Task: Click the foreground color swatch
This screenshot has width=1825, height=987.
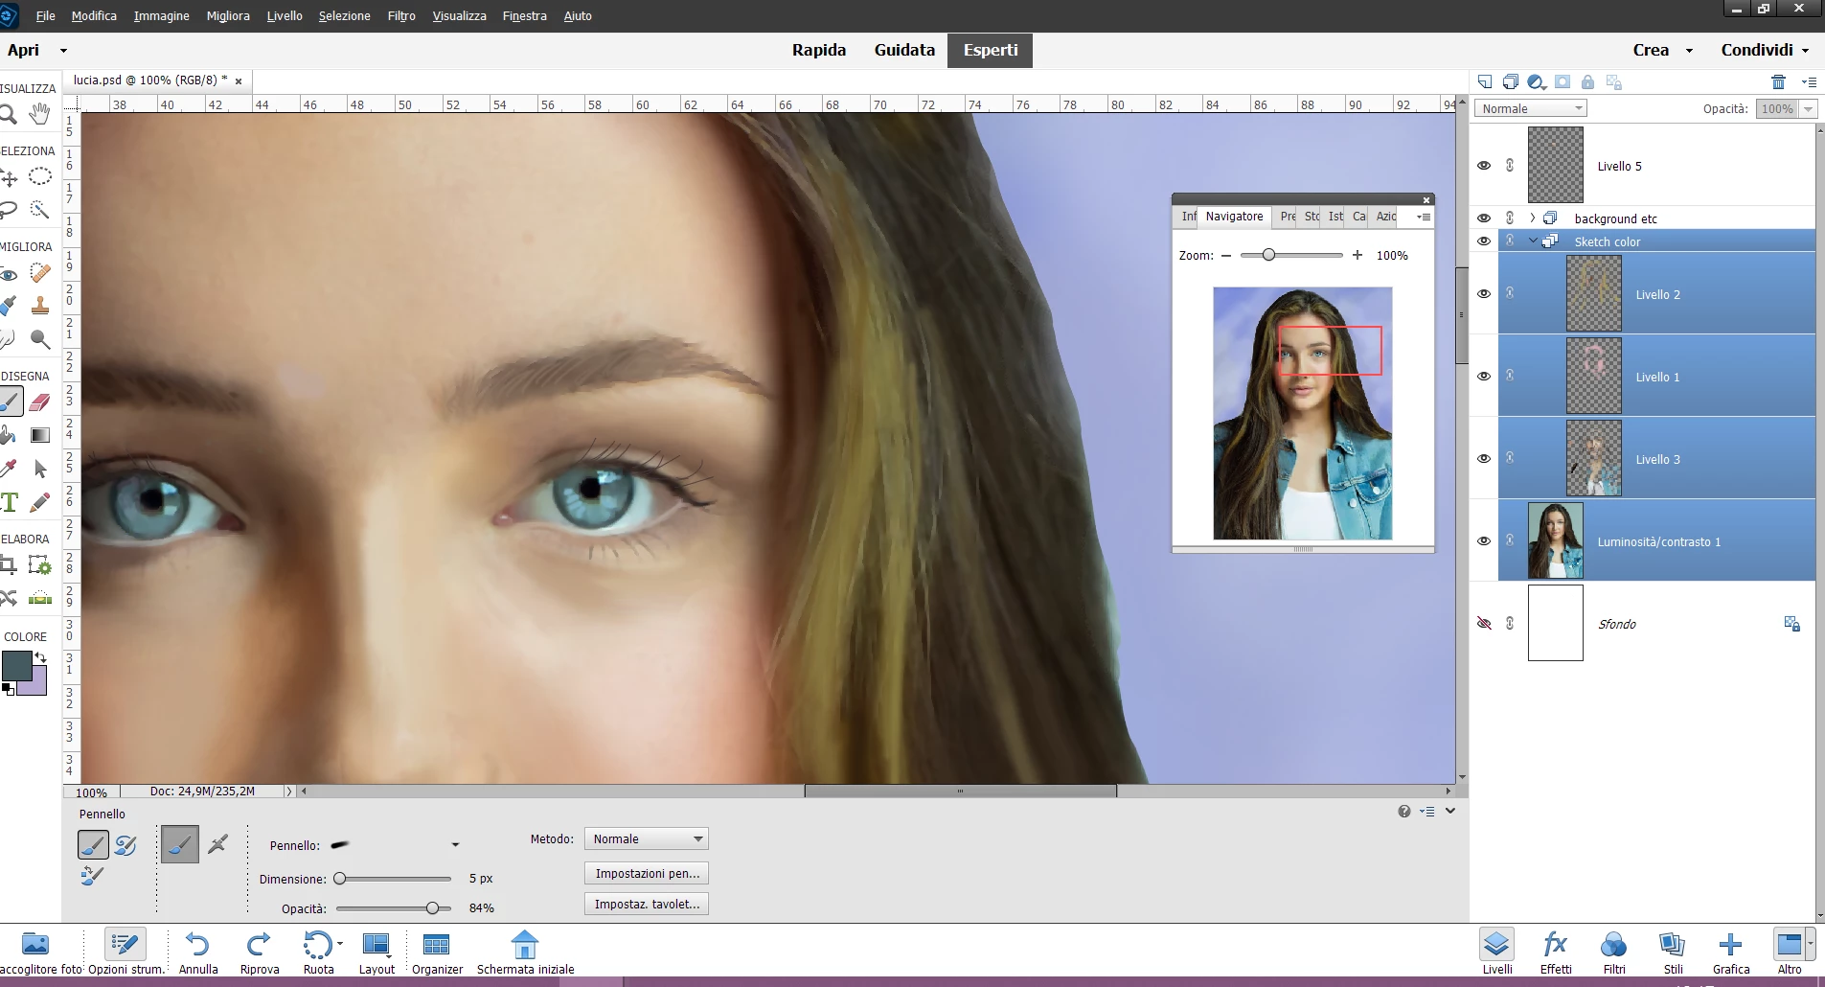Action: pyautogui.click(x=16, y=665)
